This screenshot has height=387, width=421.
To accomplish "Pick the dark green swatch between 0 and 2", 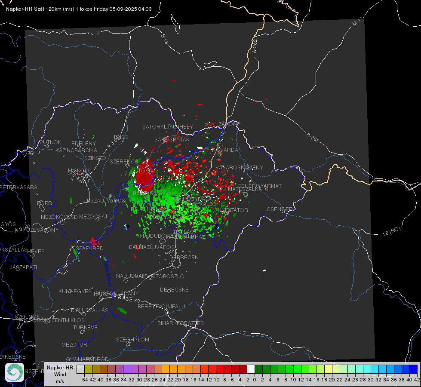I will (258, 369).
